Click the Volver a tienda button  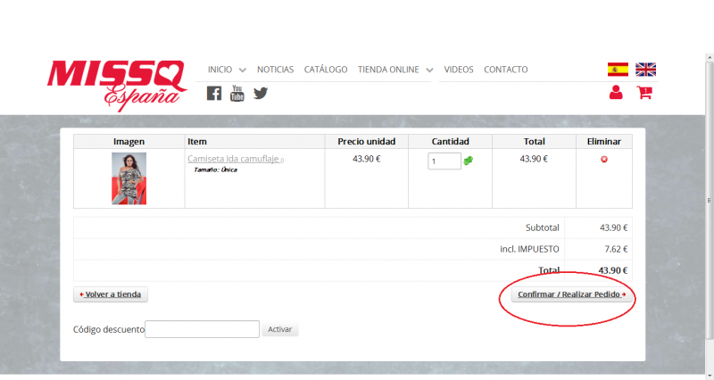click(x=111, y=294)
